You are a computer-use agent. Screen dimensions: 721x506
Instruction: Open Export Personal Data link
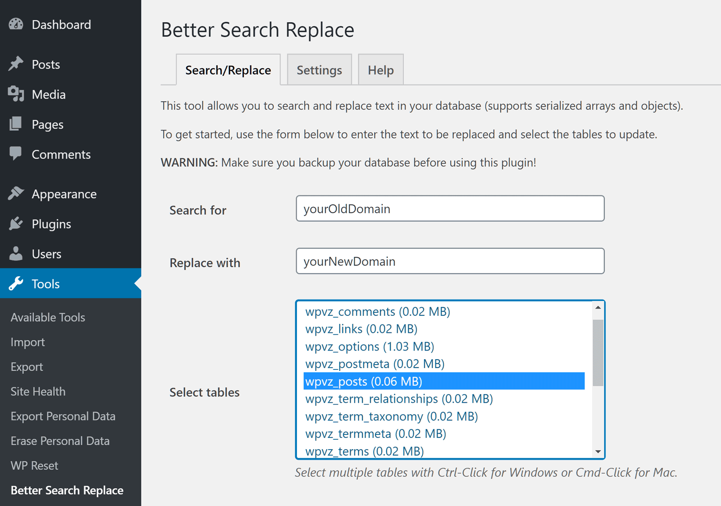(x=63, y=416)
